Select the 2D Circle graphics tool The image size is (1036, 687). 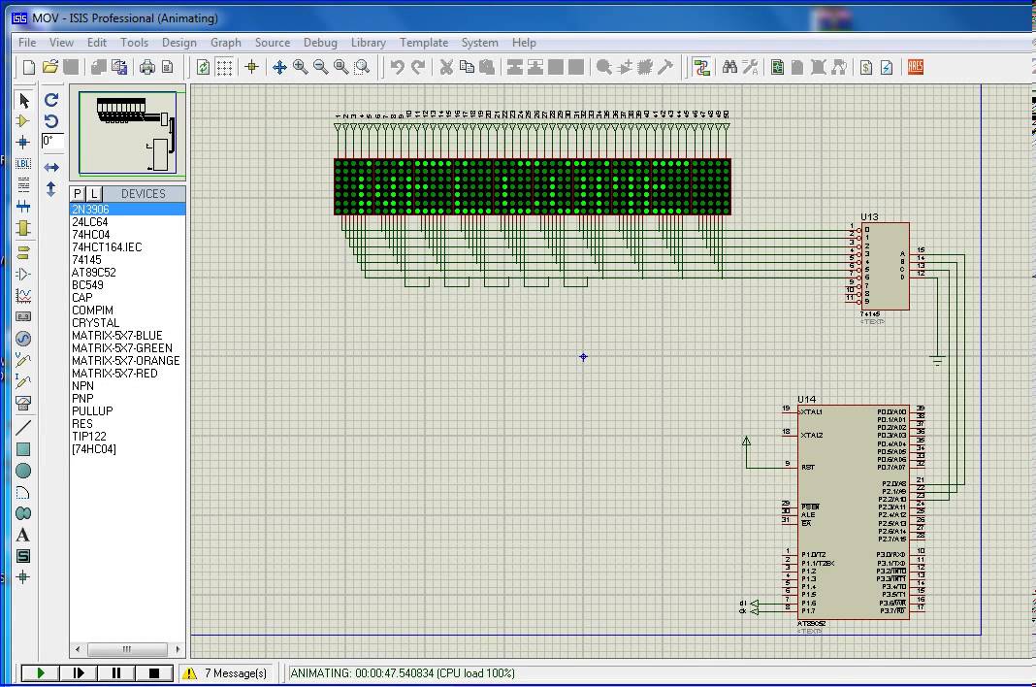click(23, 471)
